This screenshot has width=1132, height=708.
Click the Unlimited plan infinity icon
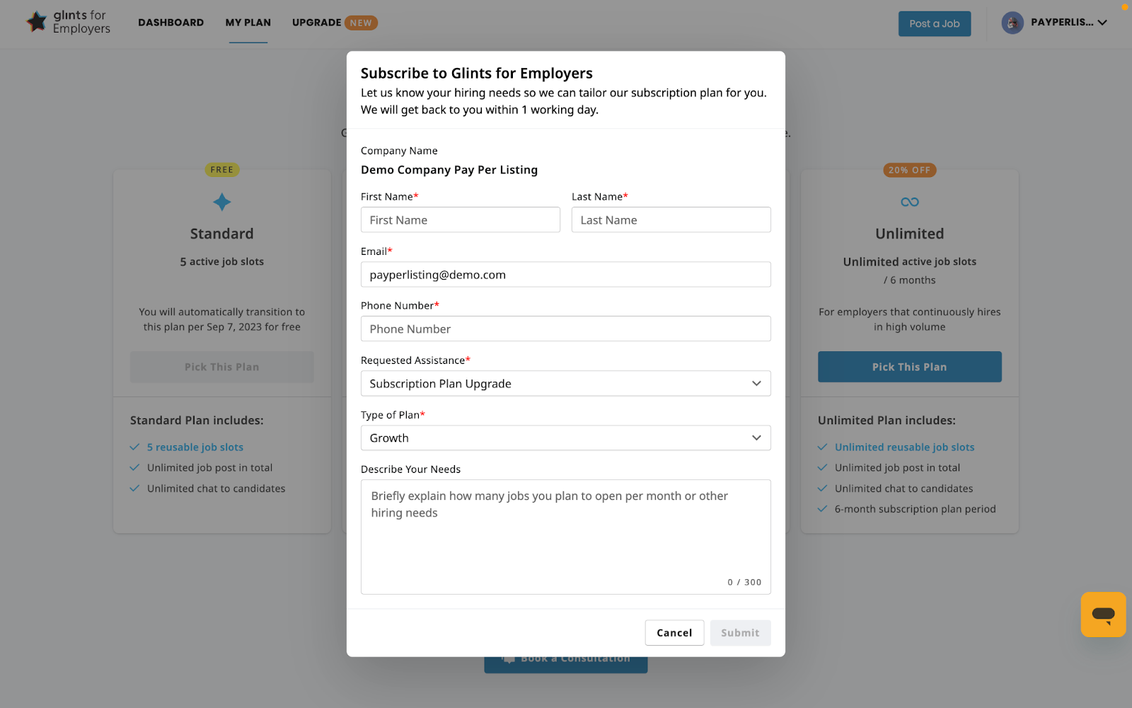[910, 202]
